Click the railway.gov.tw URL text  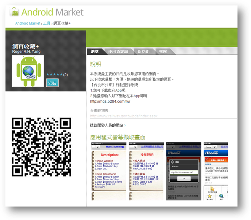coord(124,116)
